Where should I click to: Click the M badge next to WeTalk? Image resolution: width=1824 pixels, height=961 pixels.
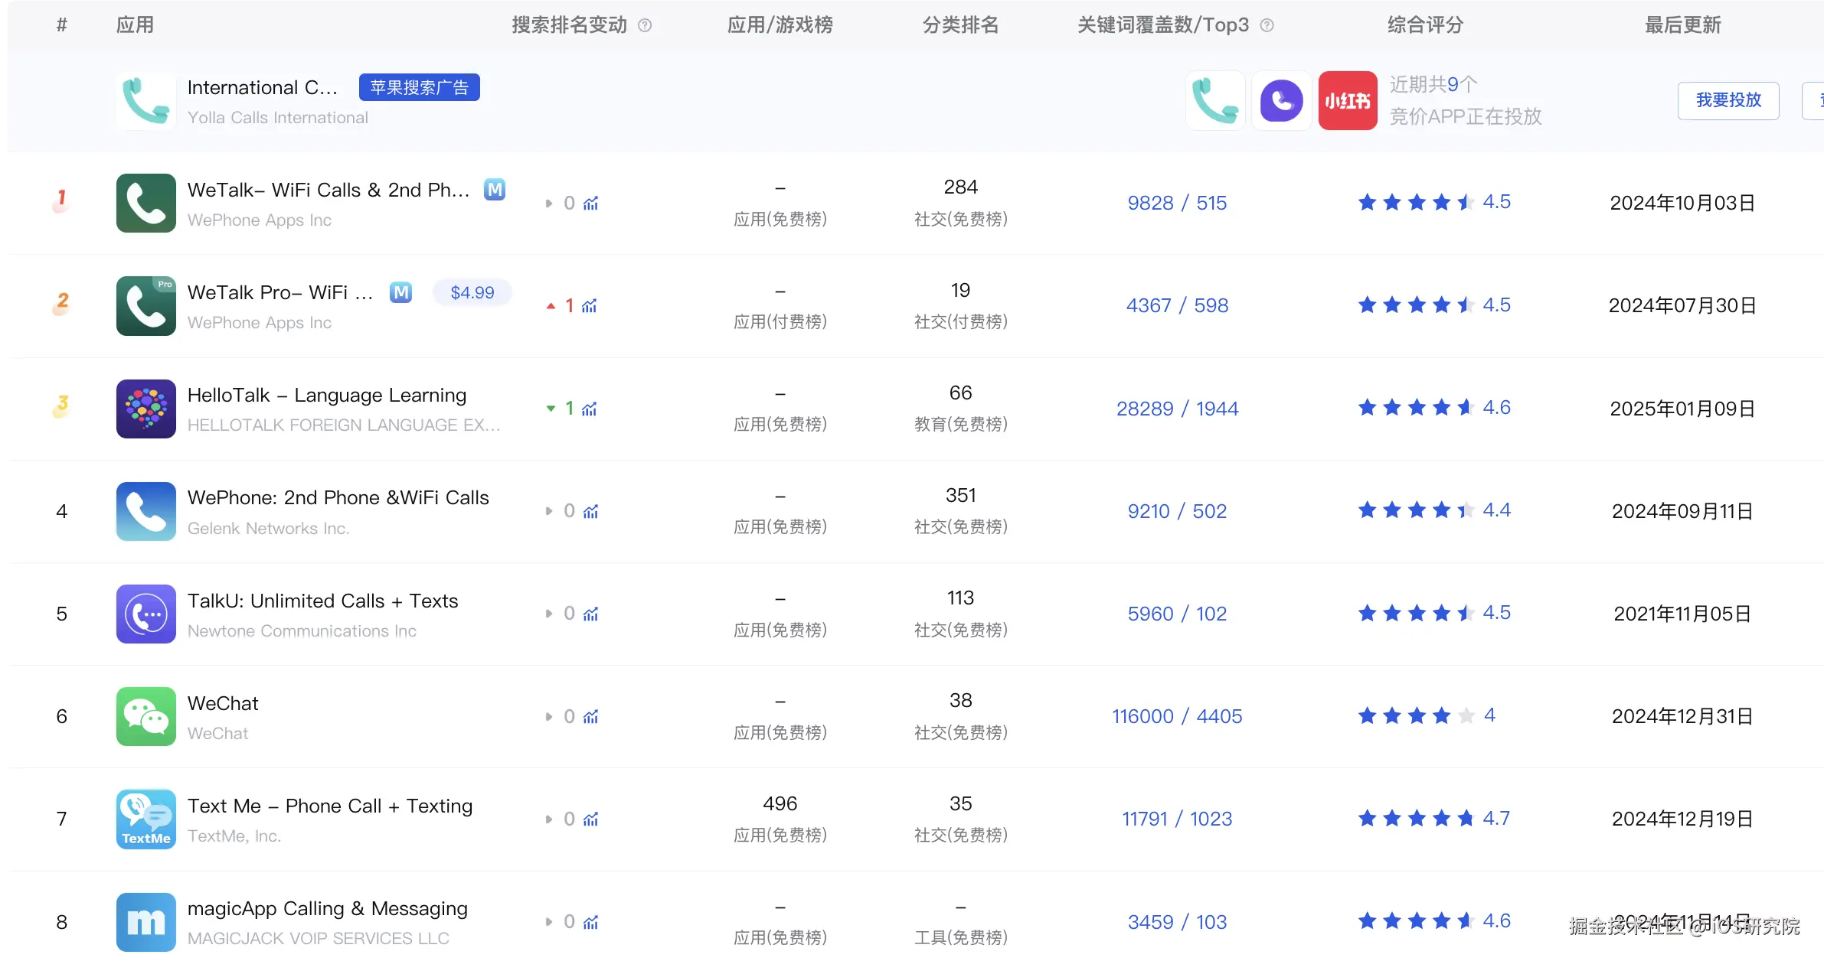[495, 189]
